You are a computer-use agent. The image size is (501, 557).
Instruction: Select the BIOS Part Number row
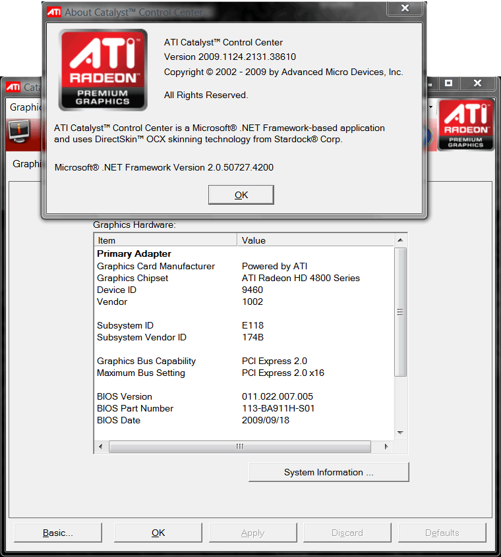(244, 408)
